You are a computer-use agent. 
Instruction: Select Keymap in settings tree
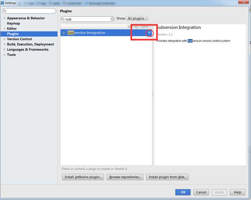13,23
